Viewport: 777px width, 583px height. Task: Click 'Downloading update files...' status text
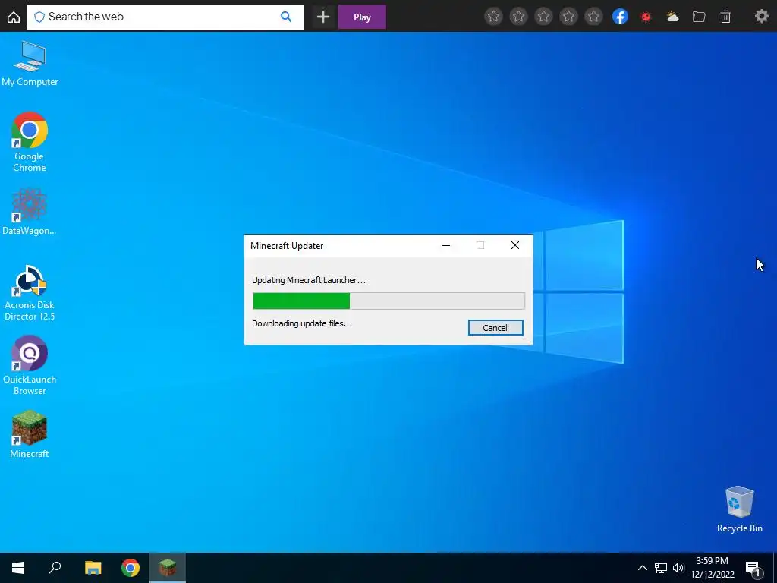[302, 323]
